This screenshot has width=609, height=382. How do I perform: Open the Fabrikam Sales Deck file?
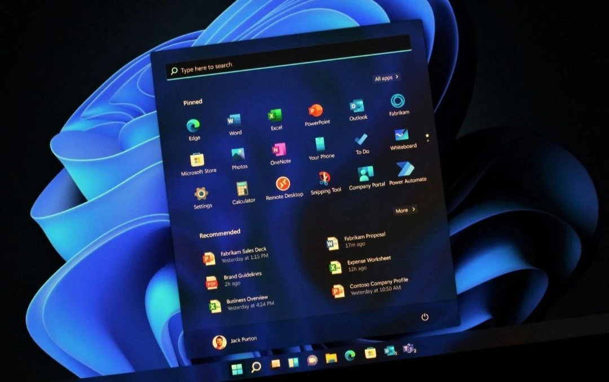[x=236, y=255]
